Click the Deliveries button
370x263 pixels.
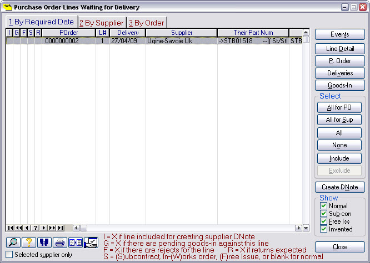click(340, 73)
